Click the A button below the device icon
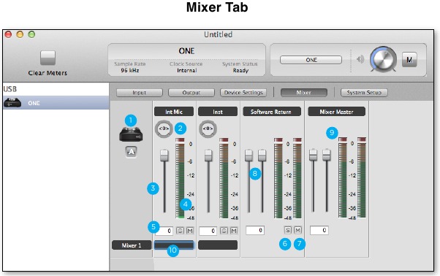Screen dimensions: 440x276 131,152
